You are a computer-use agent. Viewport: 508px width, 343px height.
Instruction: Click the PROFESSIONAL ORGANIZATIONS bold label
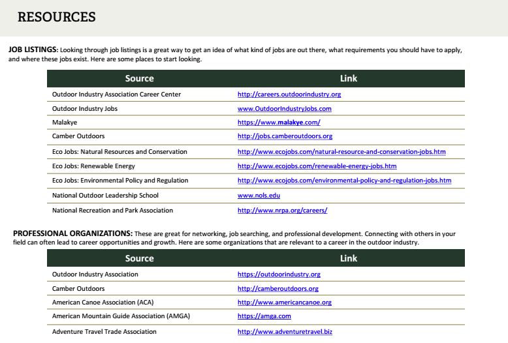coord(73,233)
